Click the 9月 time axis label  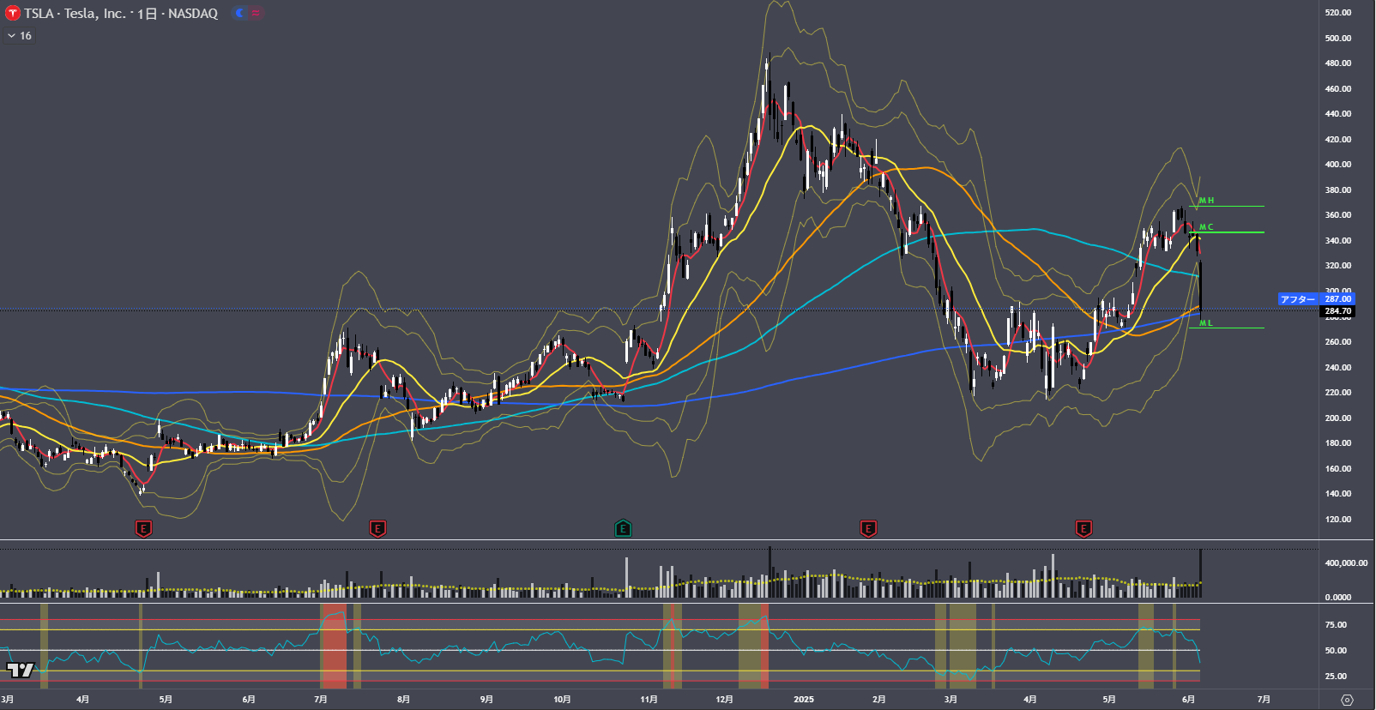(486, 700)
